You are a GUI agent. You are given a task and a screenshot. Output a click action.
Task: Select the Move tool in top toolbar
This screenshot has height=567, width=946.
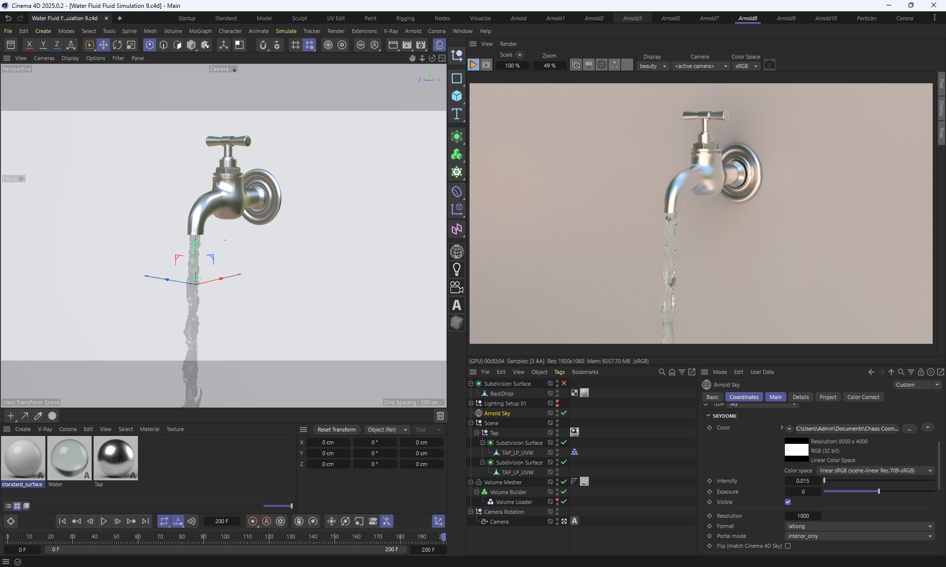click(x=103, y=45)
